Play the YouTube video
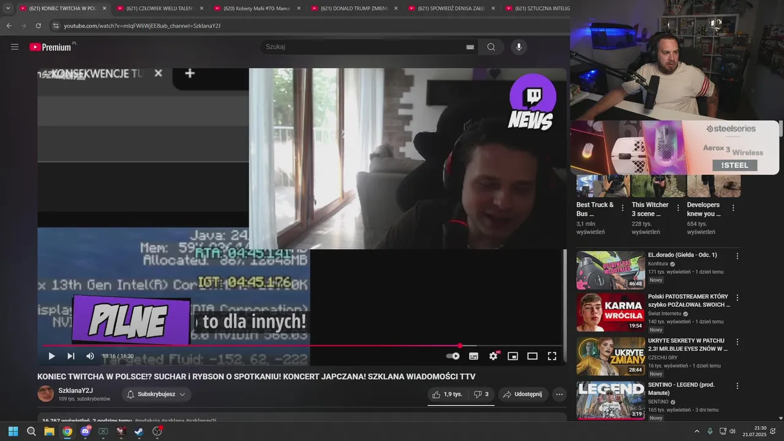784x441 pixels. point(51,356)
